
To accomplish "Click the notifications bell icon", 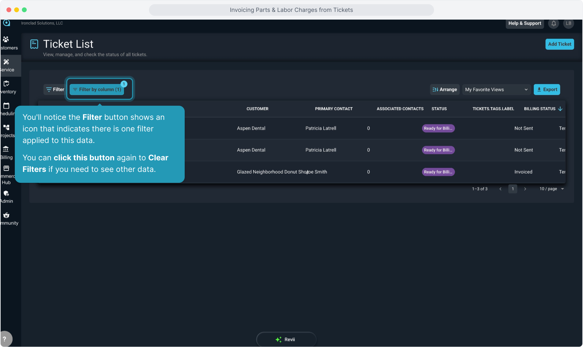I will pyautogui.click(x=553, y=23).
